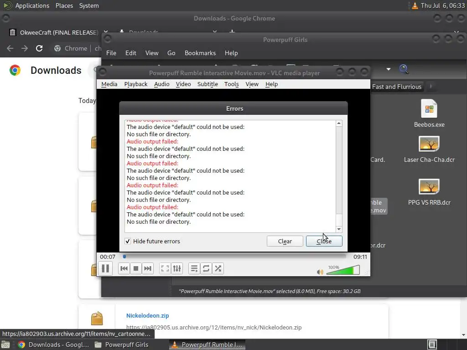Open Go menu in file manager
The height and width of the screenshot is (350, 467).
coord(171,53)
